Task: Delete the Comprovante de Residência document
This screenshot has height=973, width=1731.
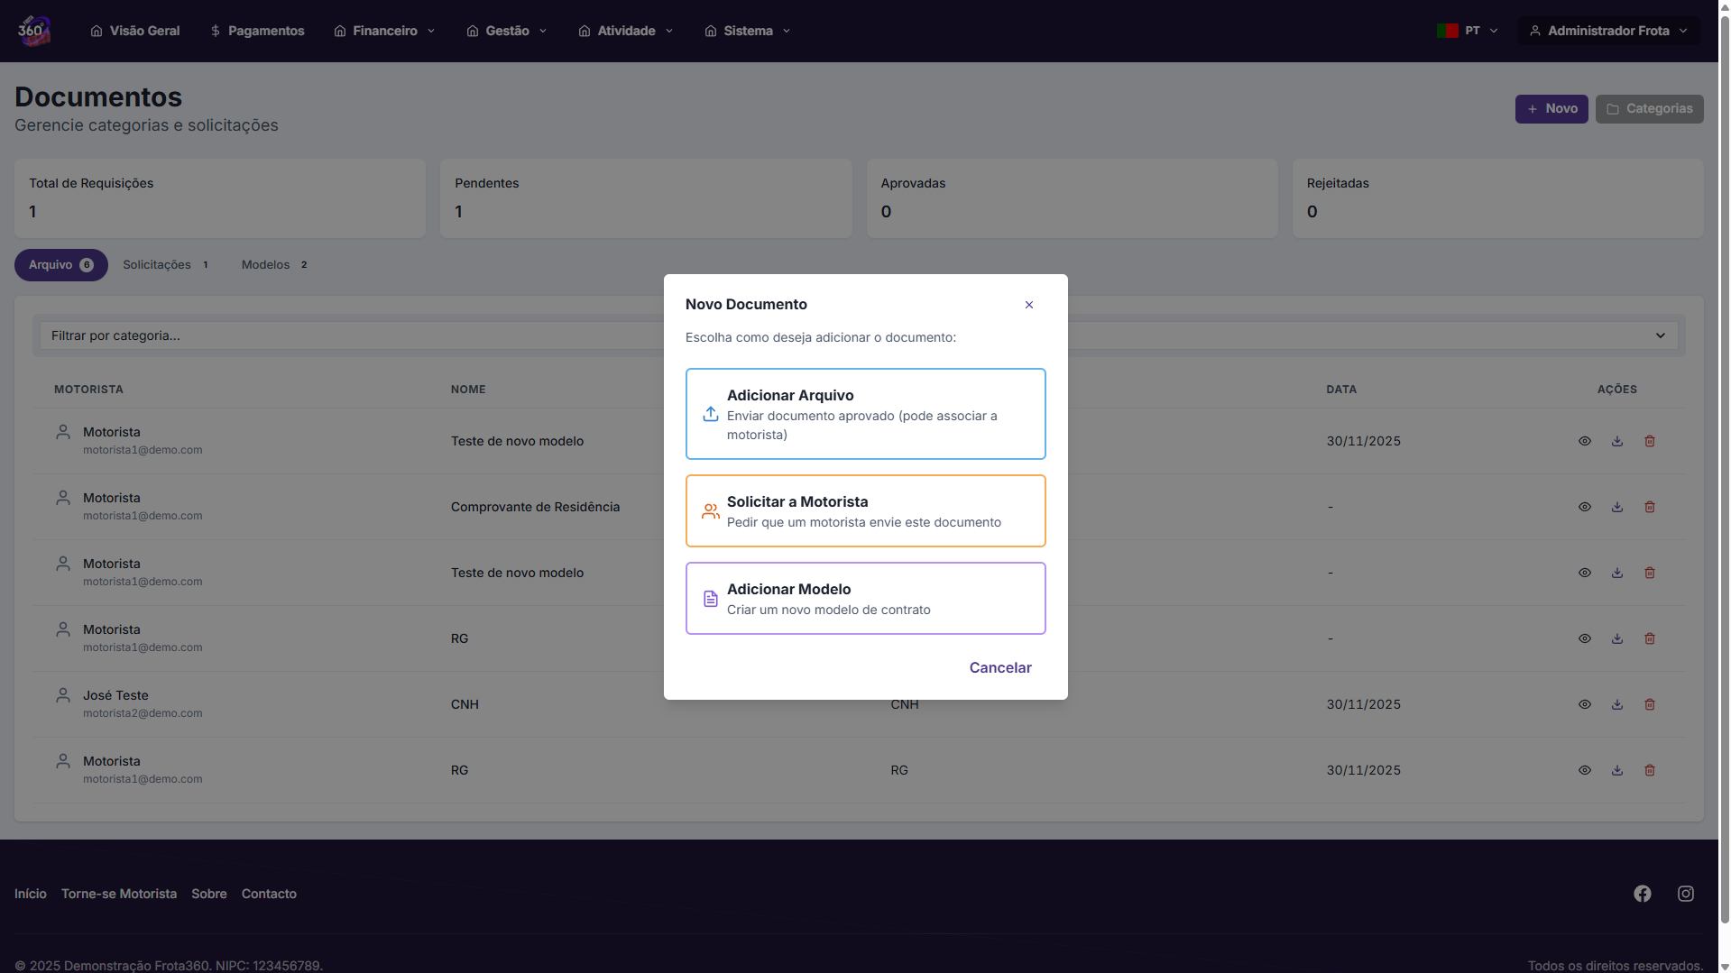Action: 1649,508
